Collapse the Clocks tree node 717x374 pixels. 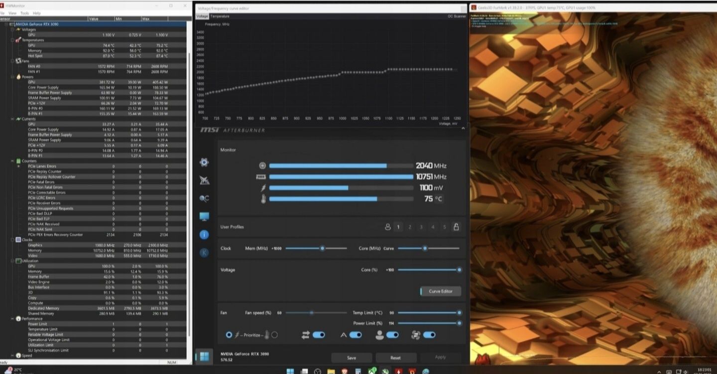(12, 240)
